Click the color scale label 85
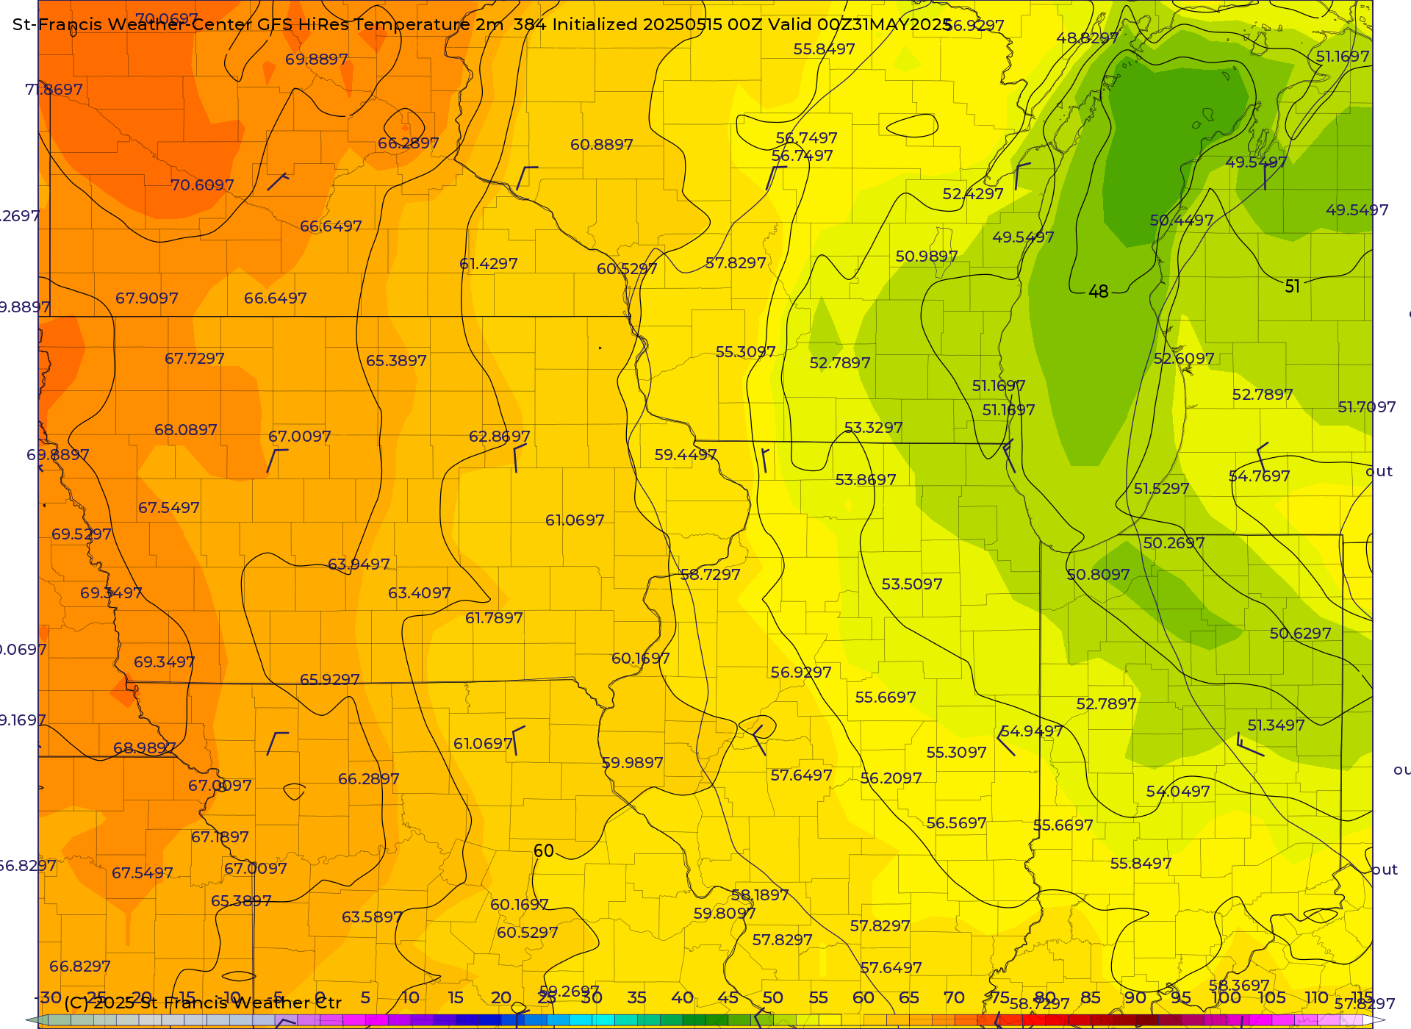Image resolution: width=1411 pixels, height=1029 pixels. 1091,997
